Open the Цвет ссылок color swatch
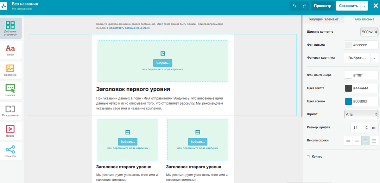 coord(348,101)
